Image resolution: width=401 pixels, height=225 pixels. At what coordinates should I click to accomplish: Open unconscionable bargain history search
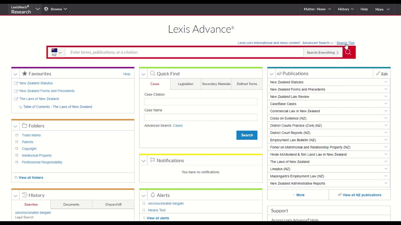(x=33, y=212)
